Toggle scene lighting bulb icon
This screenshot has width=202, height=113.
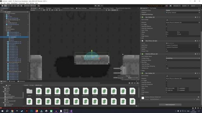tap(47, 10)
